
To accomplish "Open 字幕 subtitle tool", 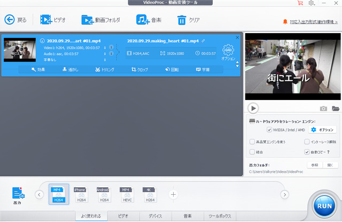I will (203, 70).
